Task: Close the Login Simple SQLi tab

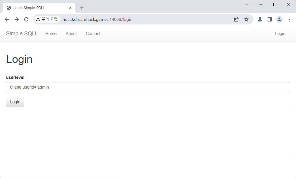Action: coord(70,8)
